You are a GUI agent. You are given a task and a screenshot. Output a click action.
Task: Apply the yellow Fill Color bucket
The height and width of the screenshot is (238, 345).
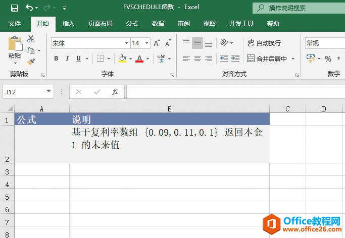point(122,58)
